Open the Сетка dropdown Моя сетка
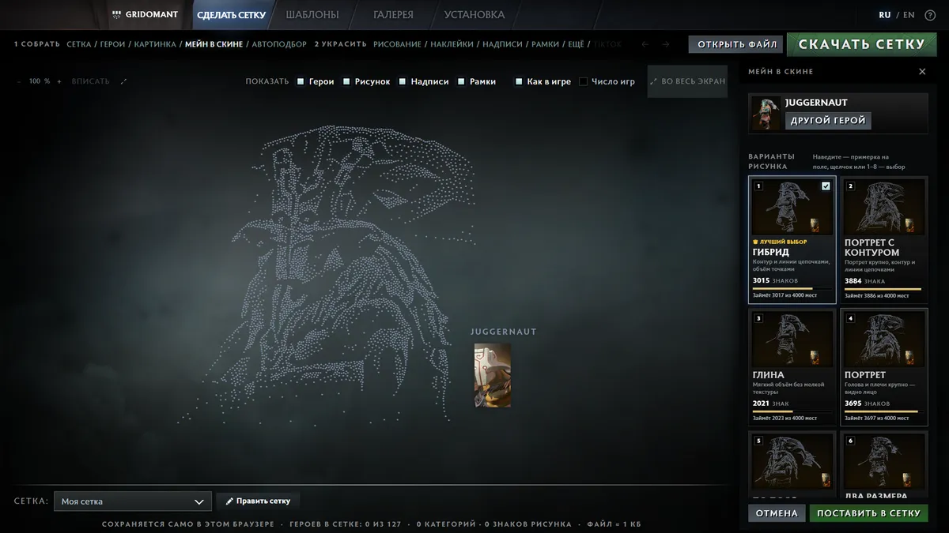This screenshot has width=949, height=533. tap(133, 501)
